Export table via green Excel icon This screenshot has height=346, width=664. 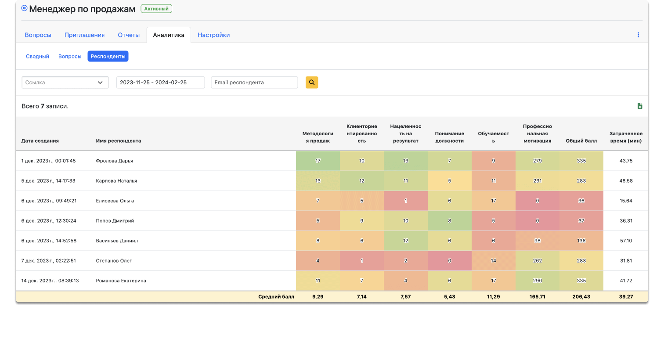(x=640, y=106)
